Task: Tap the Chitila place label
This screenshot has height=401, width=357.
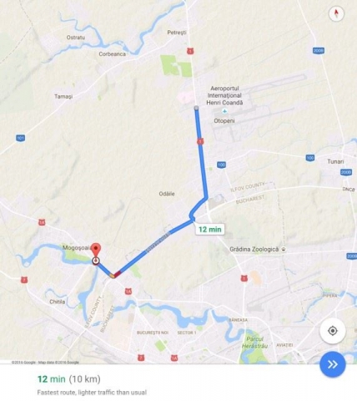Action: pos(58,302)
